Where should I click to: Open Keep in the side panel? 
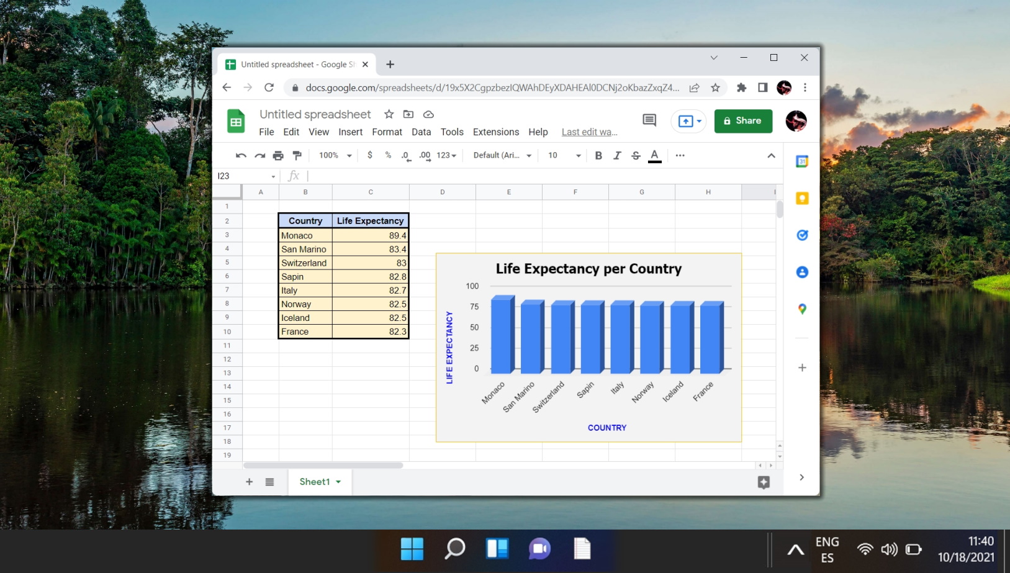(x=802, y=199)
